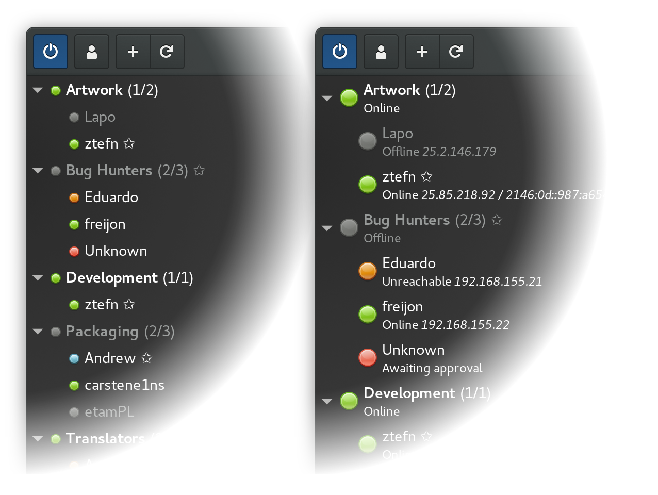658x495 pixels.
Task: Add a network with right plus icon
Action: click(422, 52)
